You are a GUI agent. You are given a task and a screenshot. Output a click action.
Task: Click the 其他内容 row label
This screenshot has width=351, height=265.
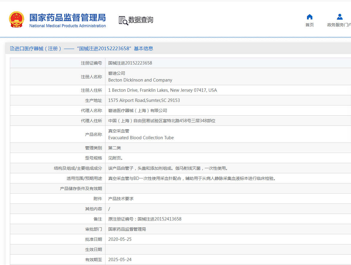[93, 209]
